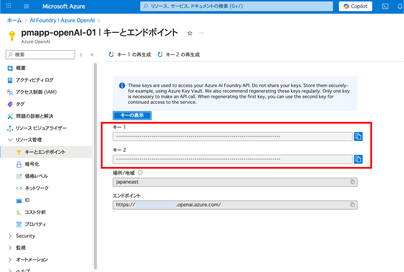Screen dimensions: 404x272
Task: Click the キー 2 masked field
Action: click(x=232, y=159)
